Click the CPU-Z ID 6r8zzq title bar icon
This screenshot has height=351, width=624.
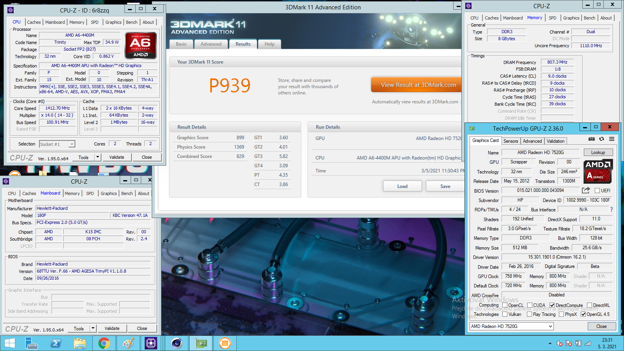point(11,10)
